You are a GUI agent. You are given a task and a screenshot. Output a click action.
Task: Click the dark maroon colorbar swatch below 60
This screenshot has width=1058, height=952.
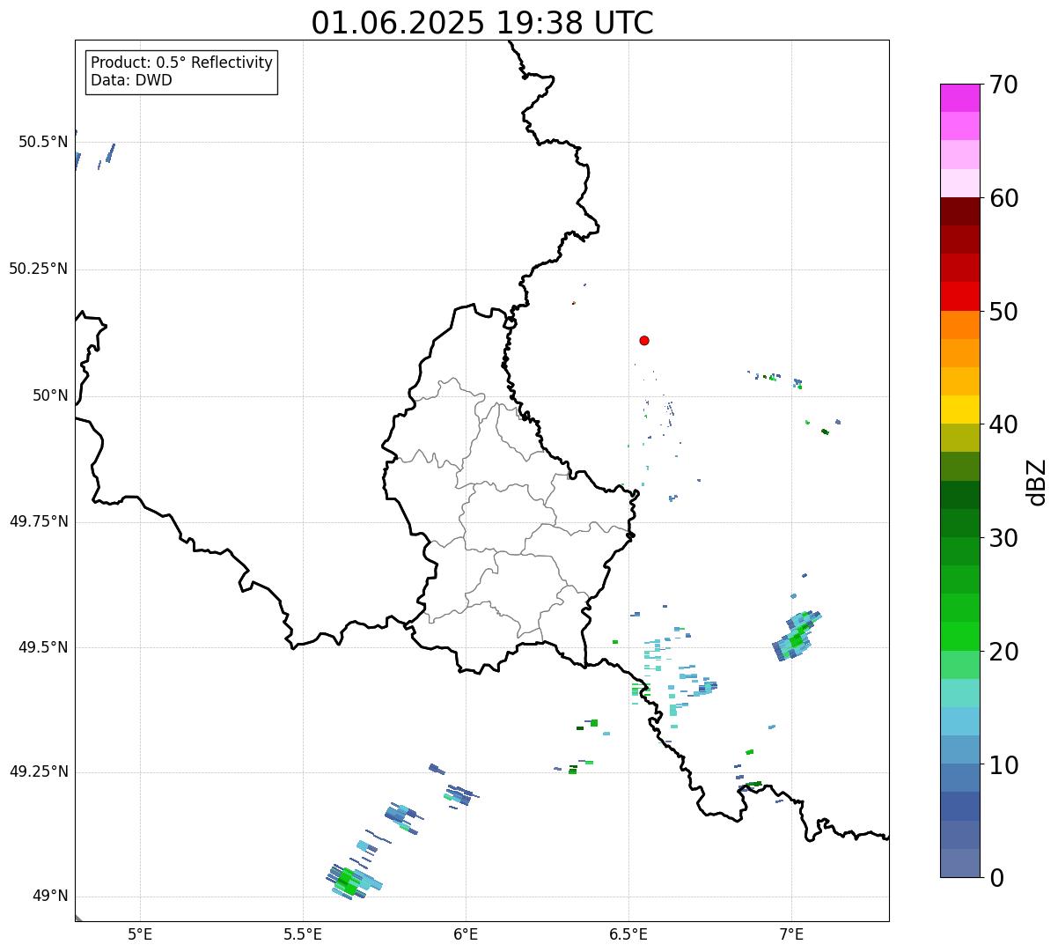point(959,211)
